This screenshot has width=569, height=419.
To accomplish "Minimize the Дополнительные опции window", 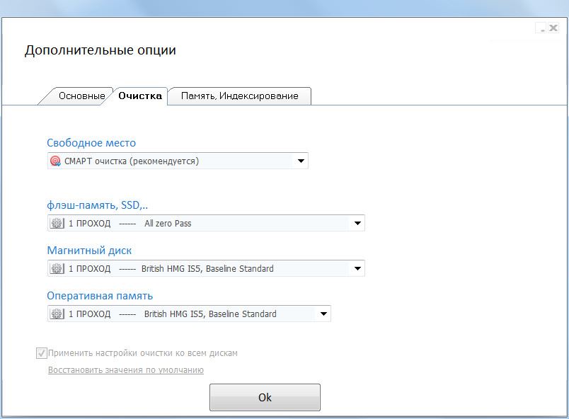I will click(x=541, y=28).
